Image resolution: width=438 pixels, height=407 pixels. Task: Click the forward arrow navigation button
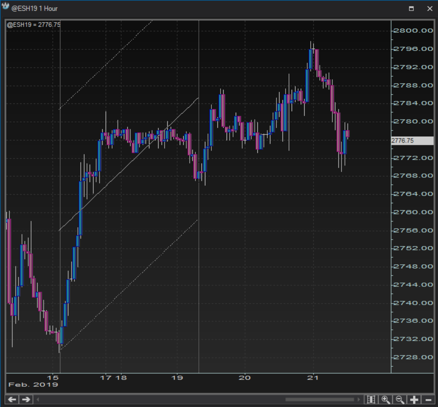pyautogui.click(x=26, y=399)
